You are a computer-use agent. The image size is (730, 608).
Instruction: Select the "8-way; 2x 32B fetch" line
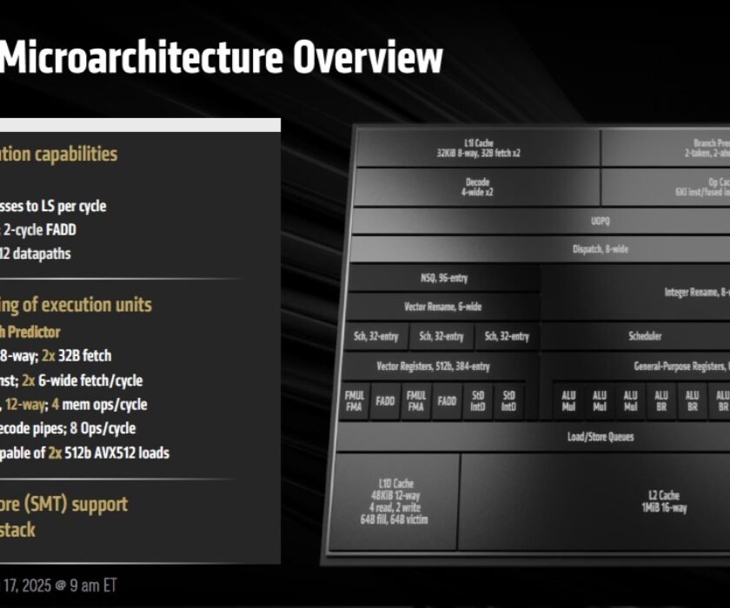click(x=56, y=356)
